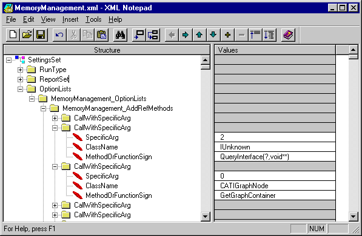Select SpecificArg row with value 2
This screenshot has width=362, height=236.
point(102,137)
